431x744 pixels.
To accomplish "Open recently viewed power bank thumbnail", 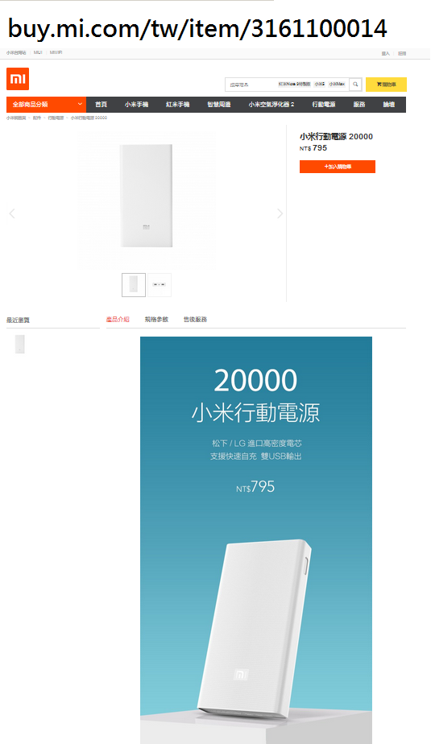I will coord(20,344).
